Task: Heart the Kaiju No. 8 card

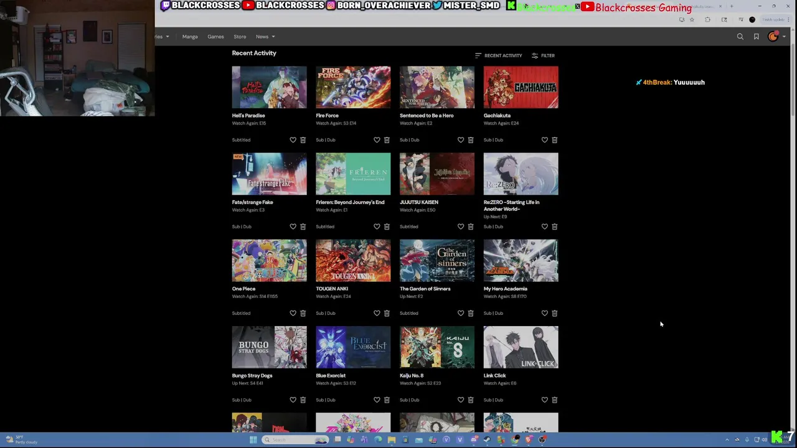Action: [461, 400]
